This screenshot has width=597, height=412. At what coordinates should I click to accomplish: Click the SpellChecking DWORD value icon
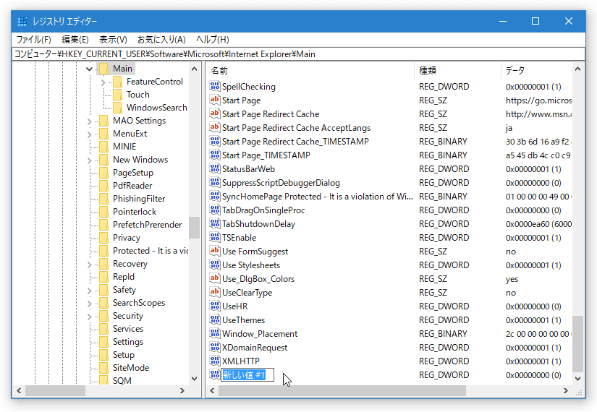215,86
